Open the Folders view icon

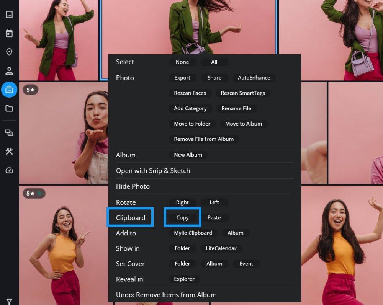click(x=9, y=108)
